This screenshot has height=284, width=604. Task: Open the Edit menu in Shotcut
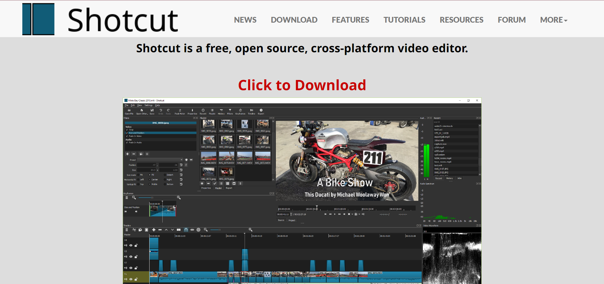133,105
